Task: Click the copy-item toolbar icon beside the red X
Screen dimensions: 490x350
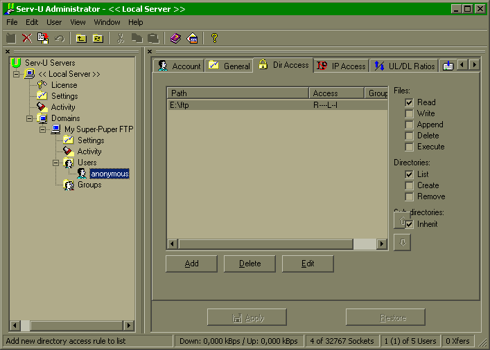Action: (x=43, y=38)
